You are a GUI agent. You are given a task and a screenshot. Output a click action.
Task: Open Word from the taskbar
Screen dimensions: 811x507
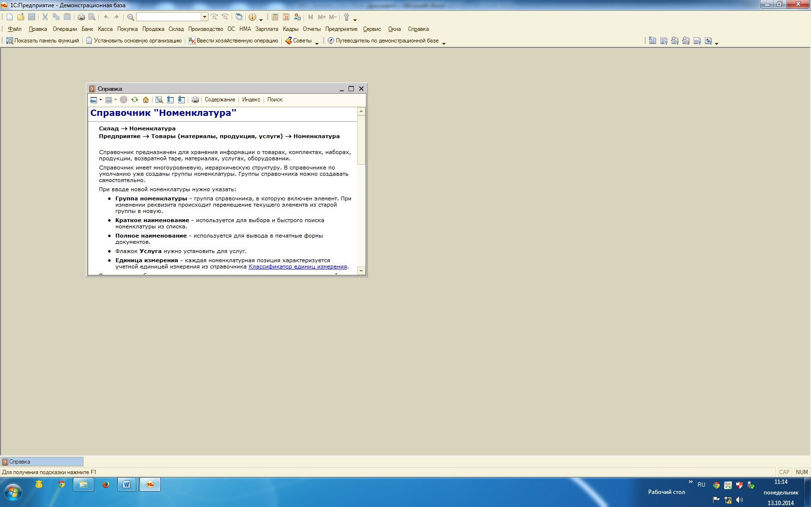pos(126,484)
